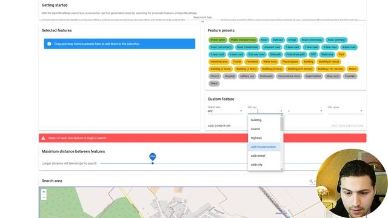Select the Building (10+ stories) preset
388x218 pixels.
(x=330, y=69)
